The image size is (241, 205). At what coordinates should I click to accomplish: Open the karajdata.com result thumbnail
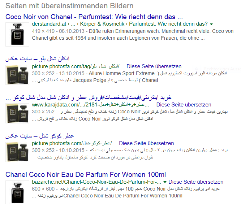17,113
